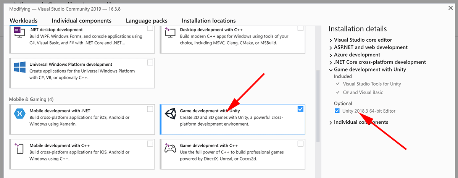
Task: Expand .NET Core cross-platform development details
Action: 331,62
